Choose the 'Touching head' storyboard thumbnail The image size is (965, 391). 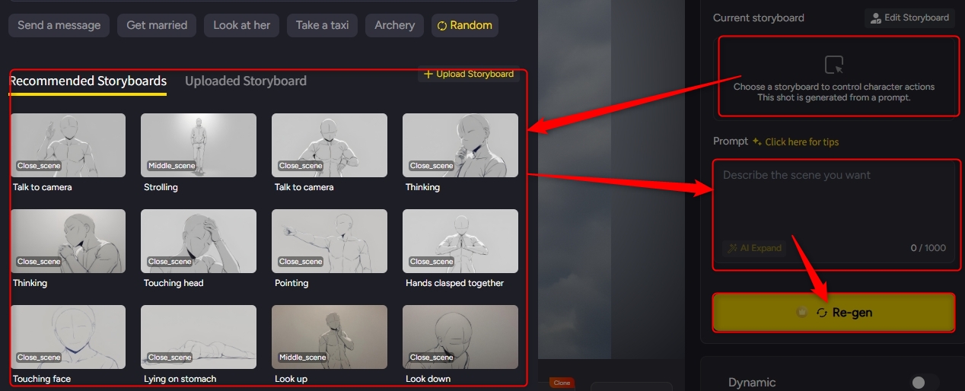point(199,241)
